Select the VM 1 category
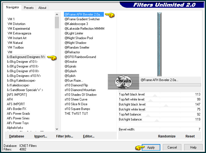 [x=11, y=19]
